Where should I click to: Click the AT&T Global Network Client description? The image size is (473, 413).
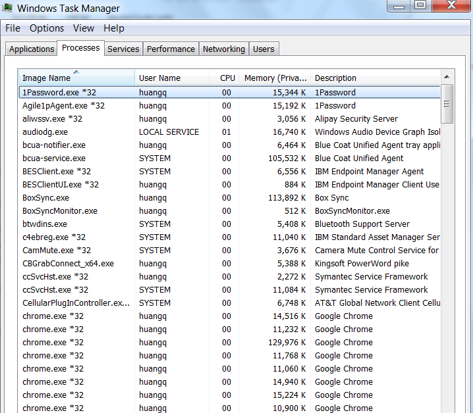click(x=377, y=303)
